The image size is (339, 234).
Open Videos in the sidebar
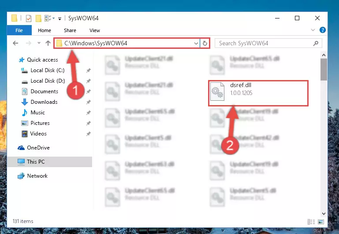point(38,134)
